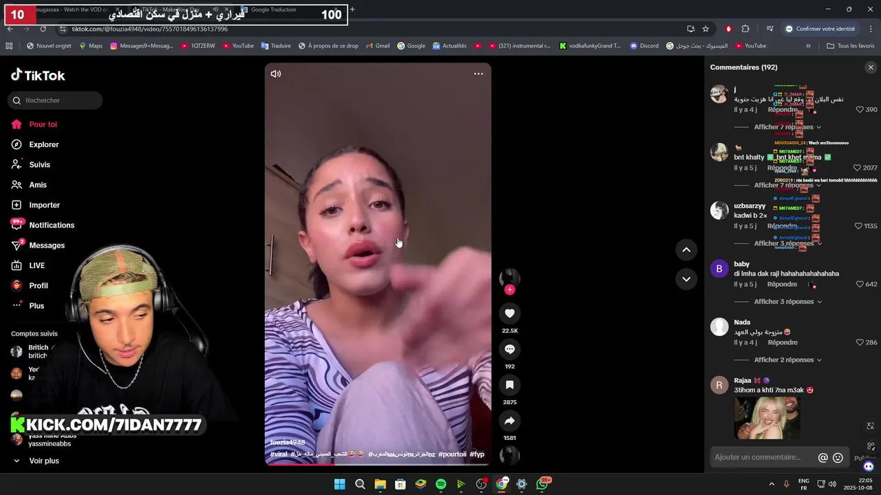Expand Voir plus followed accounts
Viewport: 881px width, 495px height.
pyautogui.click(x=36, y=461)
